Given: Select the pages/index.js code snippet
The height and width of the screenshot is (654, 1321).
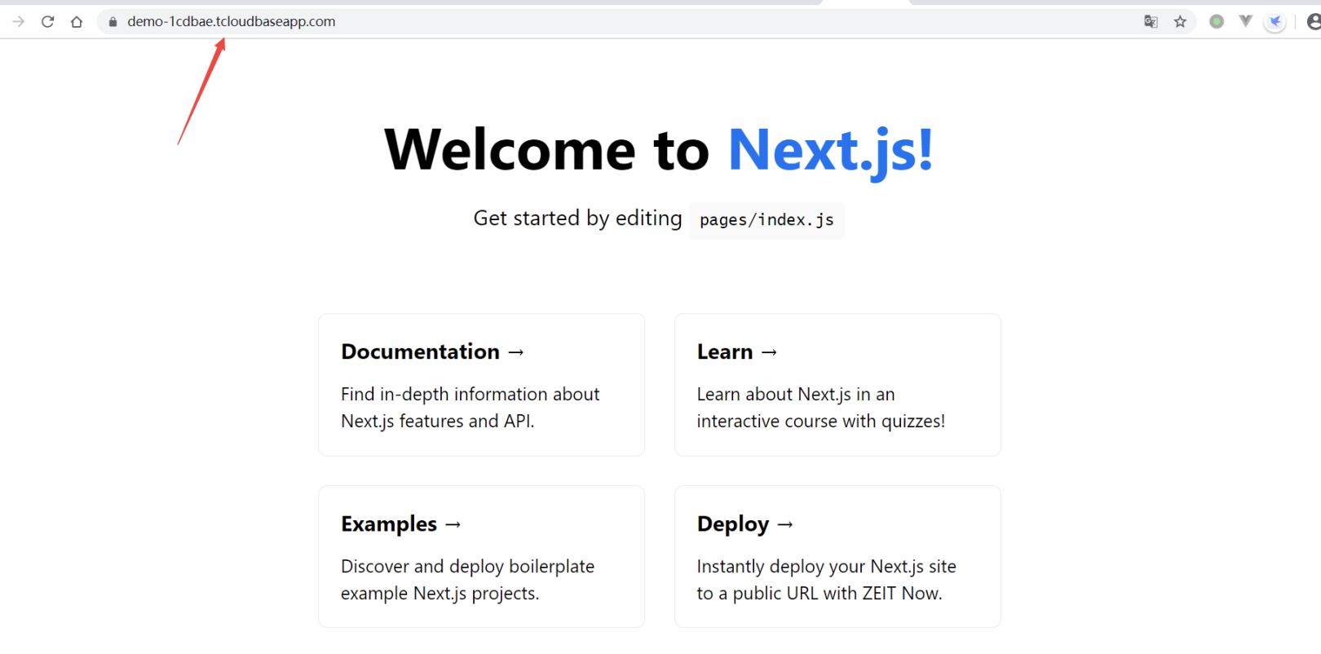Looking at the screenshot, I should [767, 220].
